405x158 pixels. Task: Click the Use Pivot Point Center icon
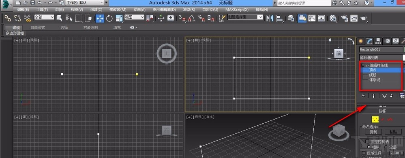click(x=150, y=18)
